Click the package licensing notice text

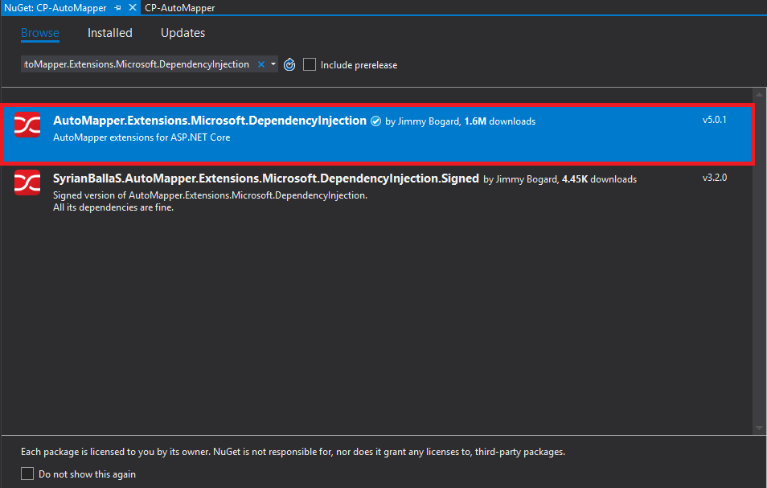pos(293,452)
